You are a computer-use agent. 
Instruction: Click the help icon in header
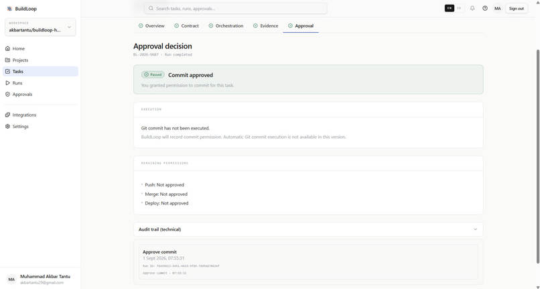(x=485, y=8)
